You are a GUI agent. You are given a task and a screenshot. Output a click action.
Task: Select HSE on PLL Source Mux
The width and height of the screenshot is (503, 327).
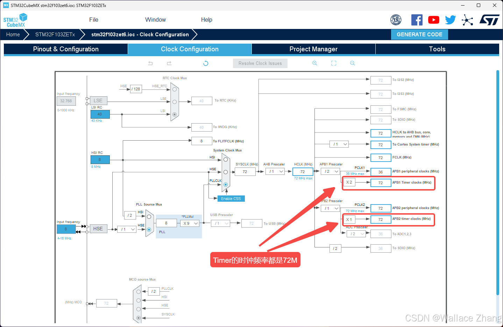click(149, 230)
